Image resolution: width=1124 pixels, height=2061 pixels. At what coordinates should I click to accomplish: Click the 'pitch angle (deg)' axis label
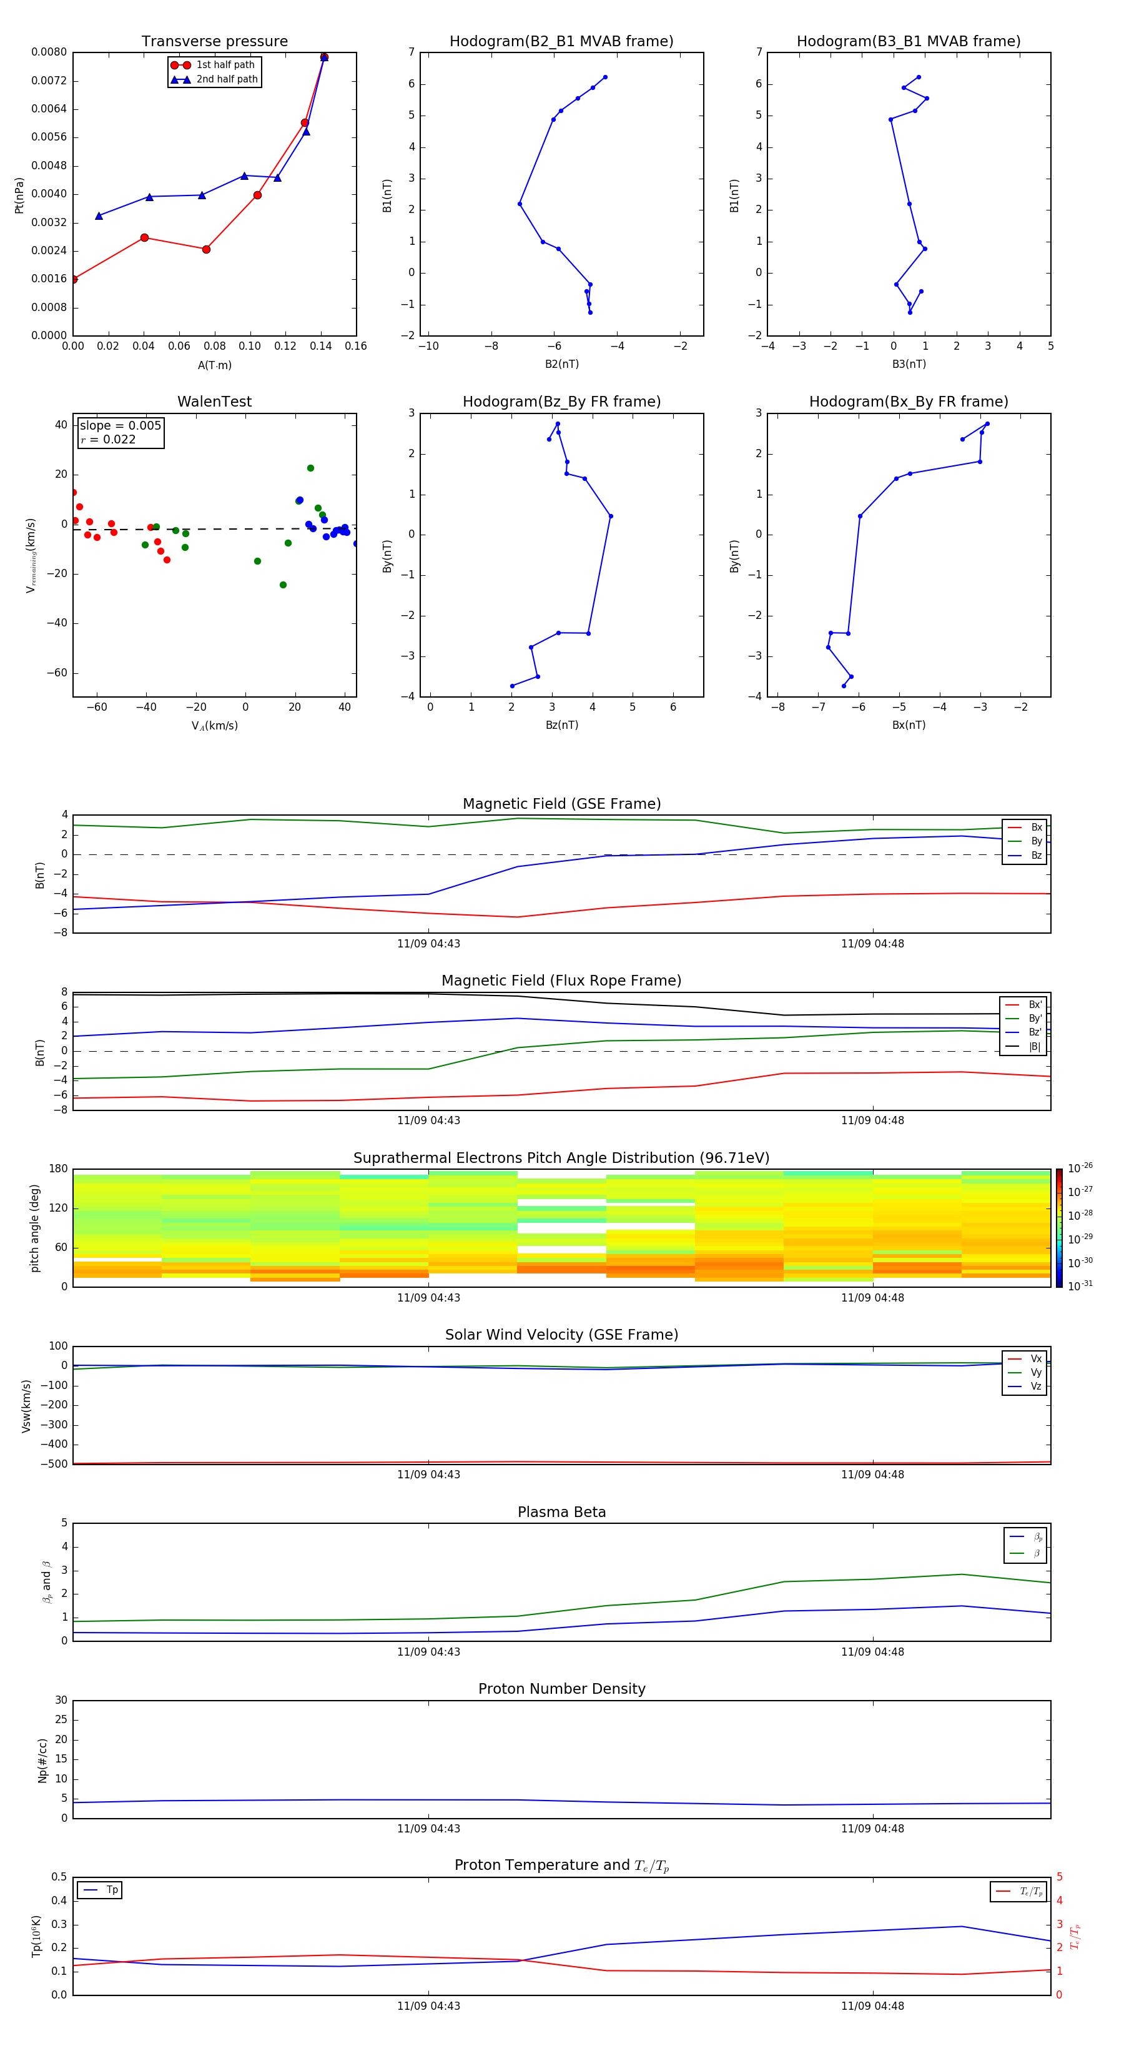34,1228
